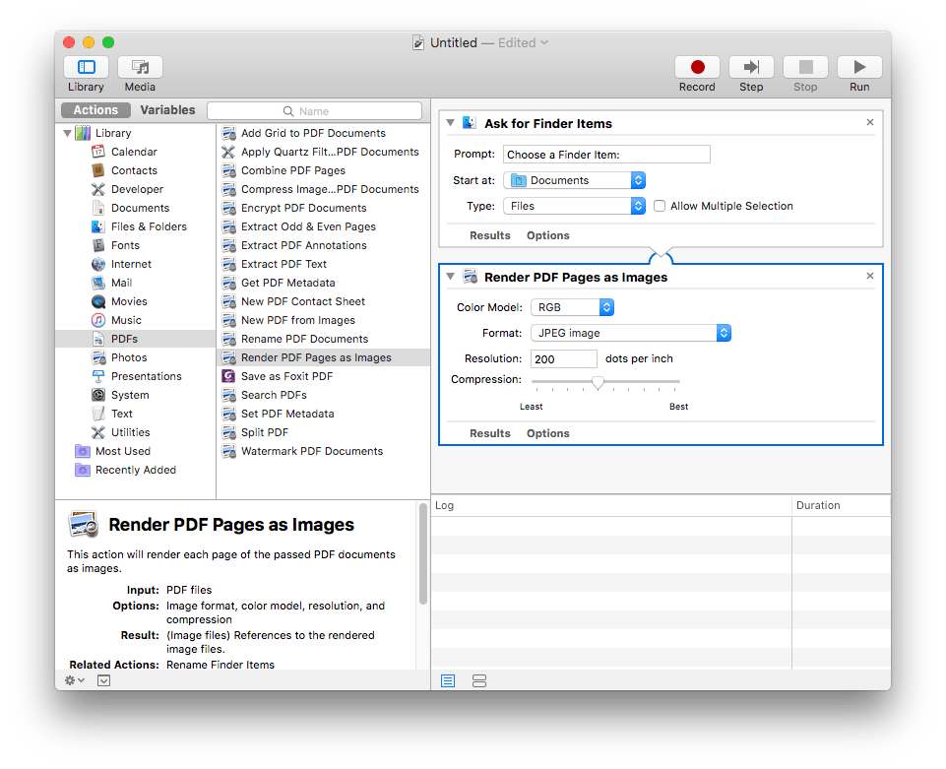Remove the Render PDF Pages as Images action
The width and height of the screenshot is (946, 769).
pyautogui.click(x=870, y=276)
